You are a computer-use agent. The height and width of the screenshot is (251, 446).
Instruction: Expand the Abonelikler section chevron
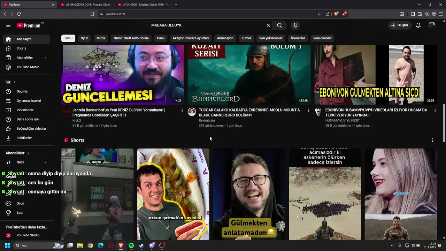pyautogui.click(x=28, y=153)
